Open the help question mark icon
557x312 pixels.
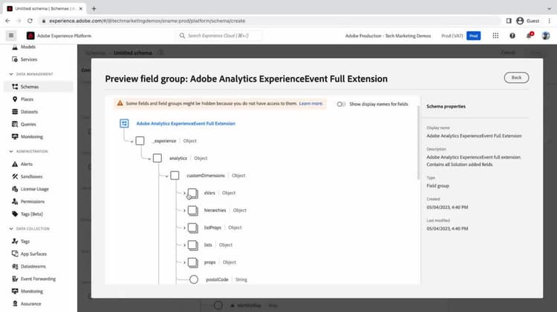[x=512, y=36]
